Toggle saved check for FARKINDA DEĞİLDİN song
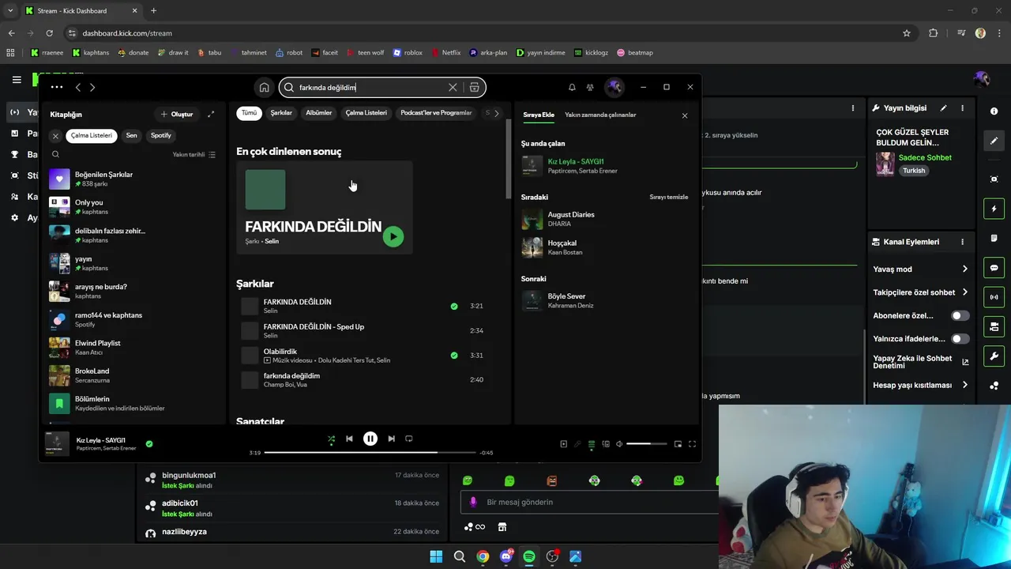This screenshot has height=569, width=1011. point(454,306)
